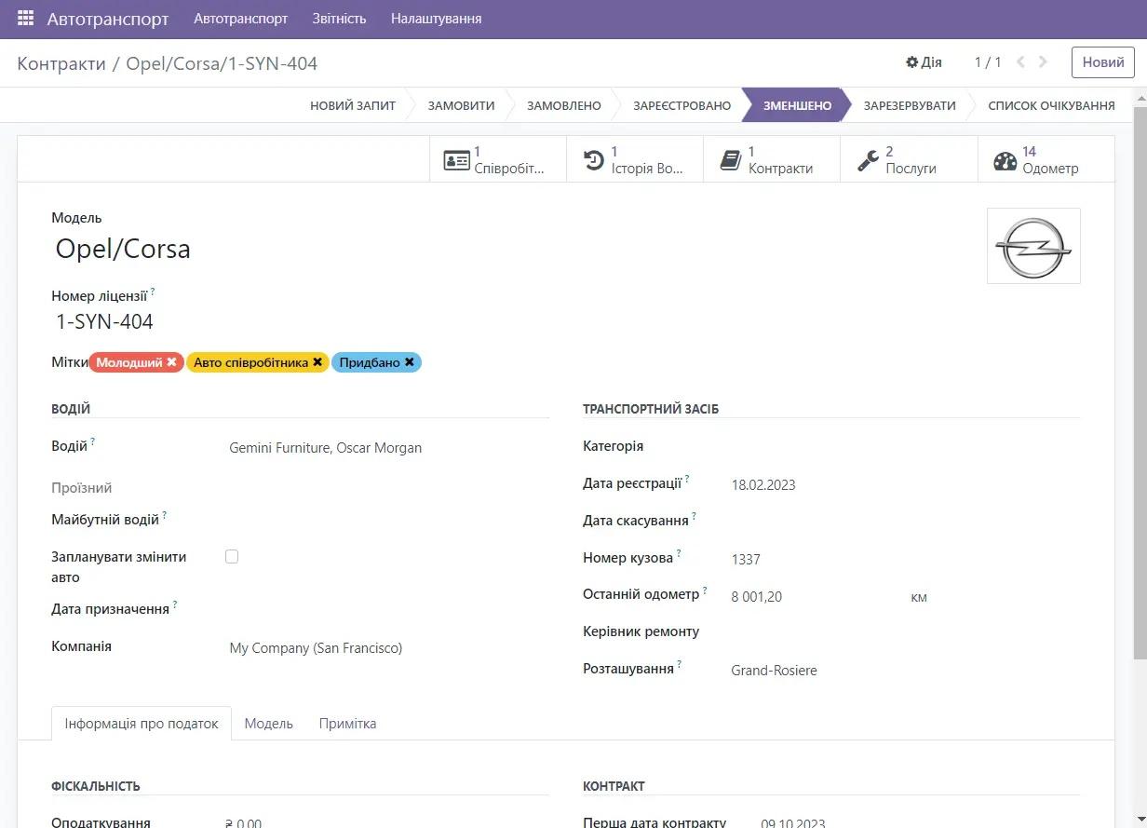The image size is (1147, 828).
Task: Open the Звітність menu
Action: (x=339, y=19)
